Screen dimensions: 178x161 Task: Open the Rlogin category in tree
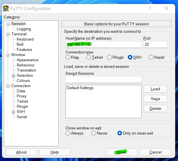(22, 106)
